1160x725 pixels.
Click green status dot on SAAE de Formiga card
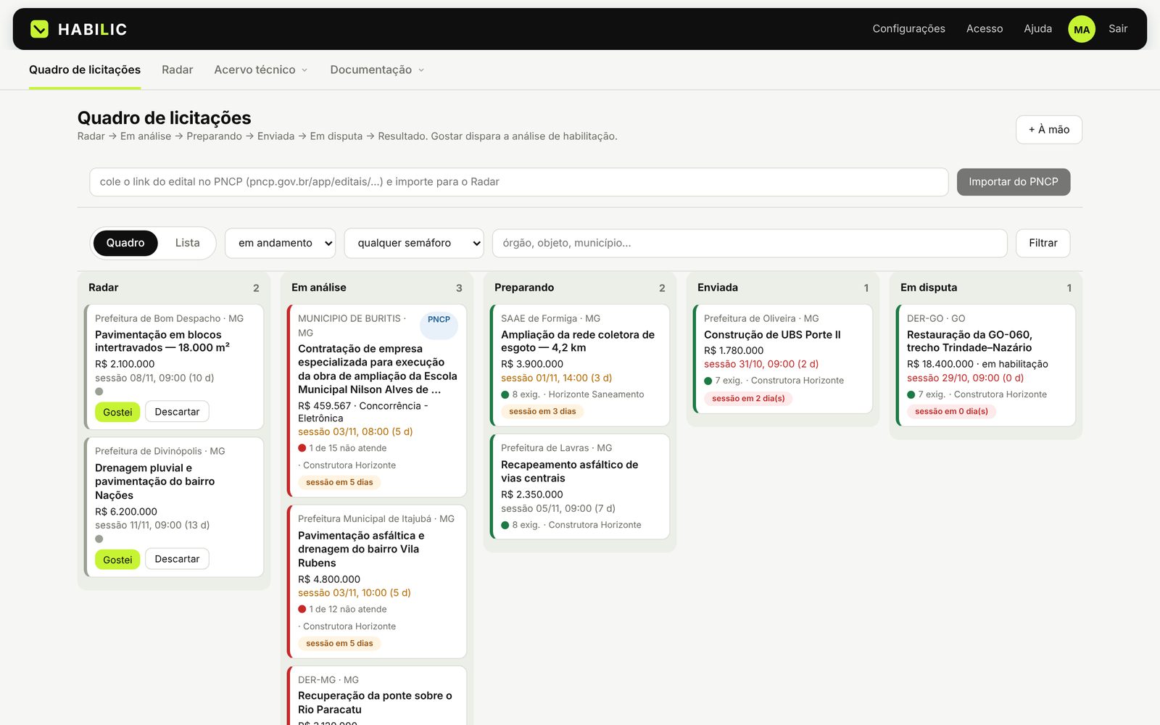505,394
